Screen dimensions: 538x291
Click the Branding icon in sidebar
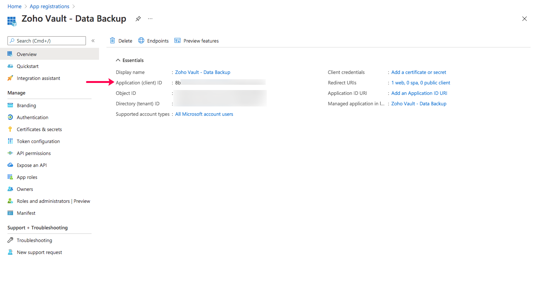[x=10, y=105]
